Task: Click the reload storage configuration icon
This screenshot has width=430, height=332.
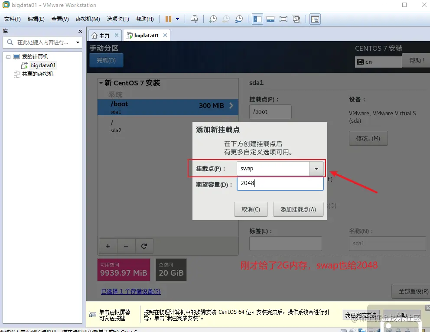Action: (144, 246)
